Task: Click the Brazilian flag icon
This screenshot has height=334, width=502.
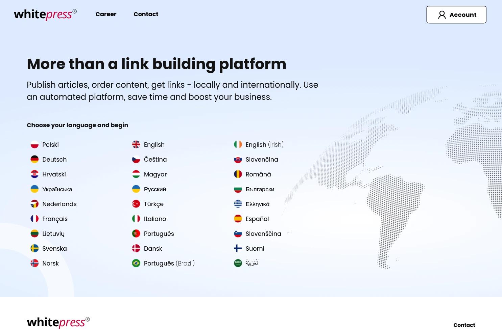Action: click(x=136, y=263)
